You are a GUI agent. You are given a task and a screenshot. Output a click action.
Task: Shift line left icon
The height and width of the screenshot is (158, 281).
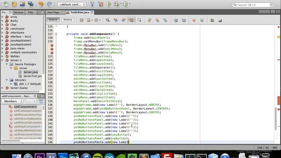point(176,20)
